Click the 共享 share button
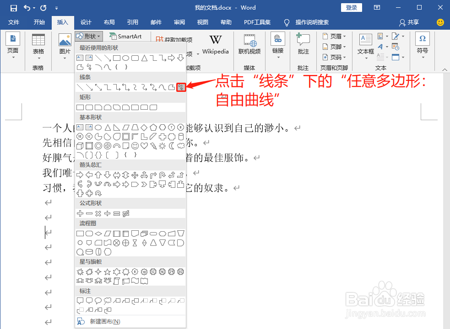450x329 pixels. pyautogui.click(x=409, y=22)
